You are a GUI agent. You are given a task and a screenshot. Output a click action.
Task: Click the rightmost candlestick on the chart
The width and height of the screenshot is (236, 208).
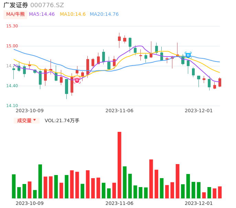(219, 82)
